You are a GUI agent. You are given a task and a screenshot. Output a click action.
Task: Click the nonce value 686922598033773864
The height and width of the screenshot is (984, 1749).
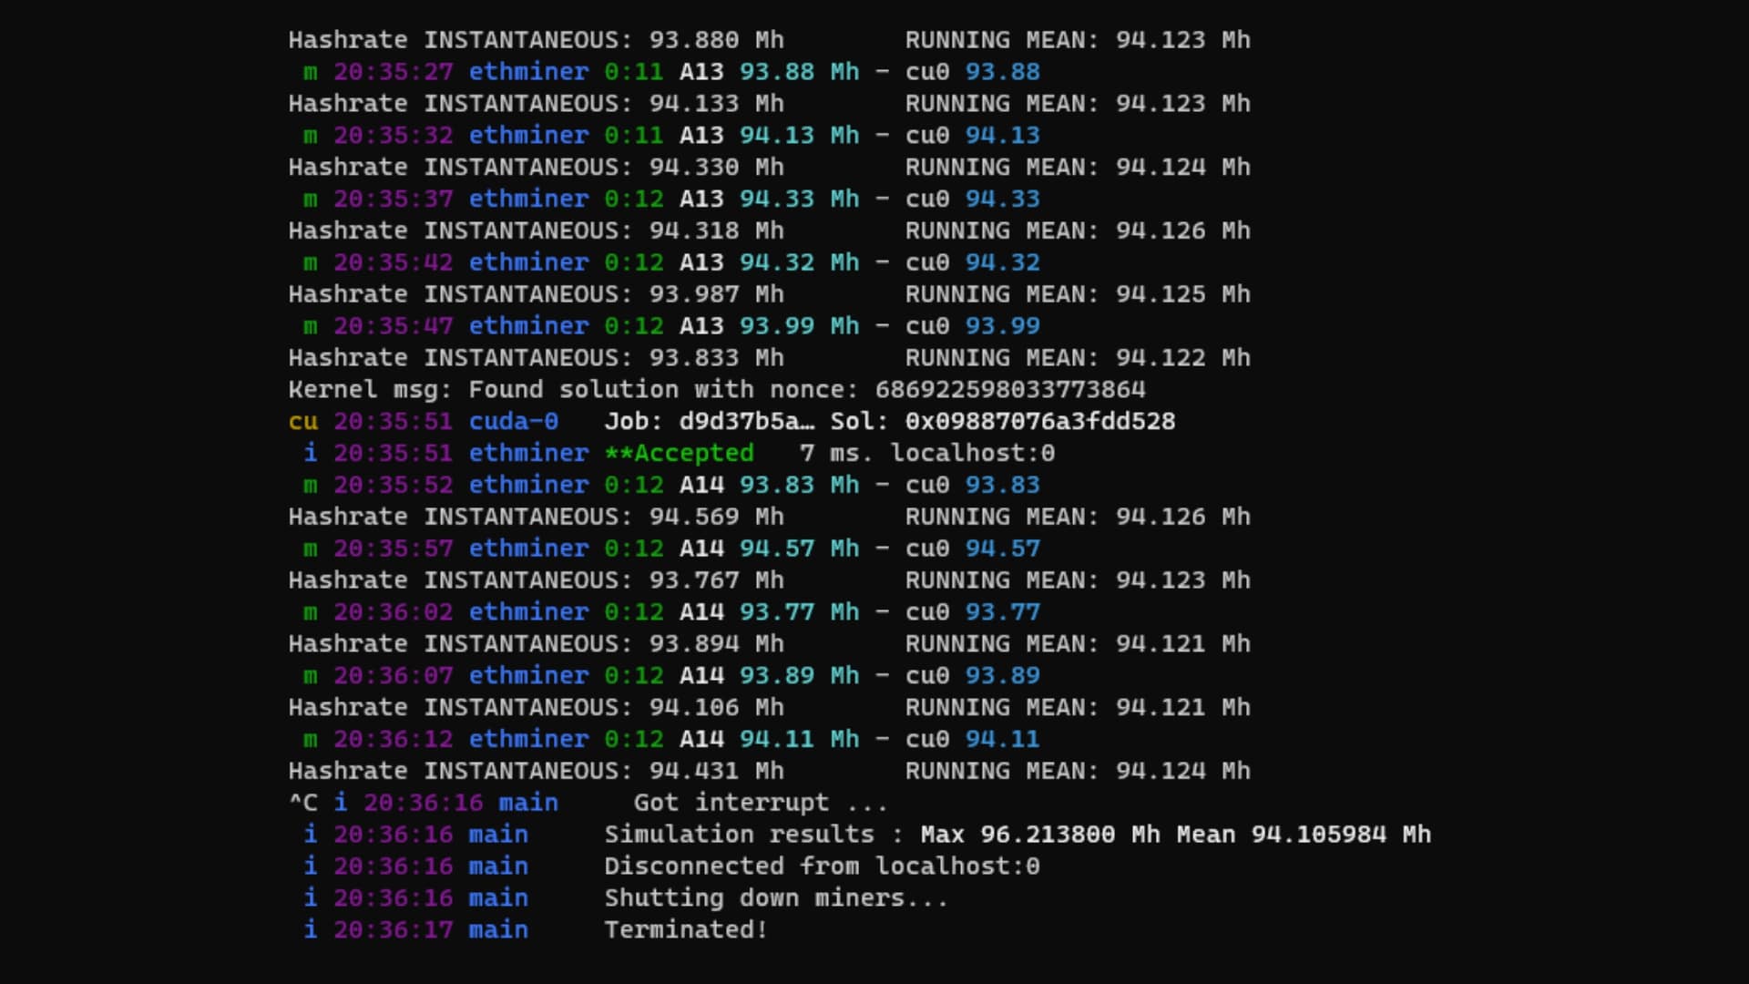(x=1010, y=390)
